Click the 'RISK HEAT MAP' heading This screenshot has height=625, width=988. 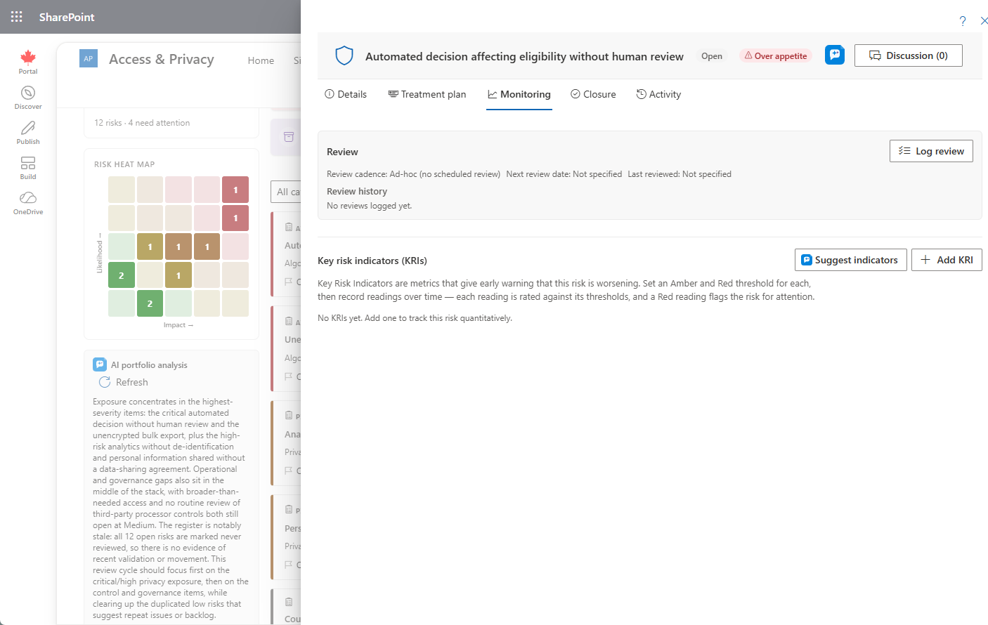124,164
